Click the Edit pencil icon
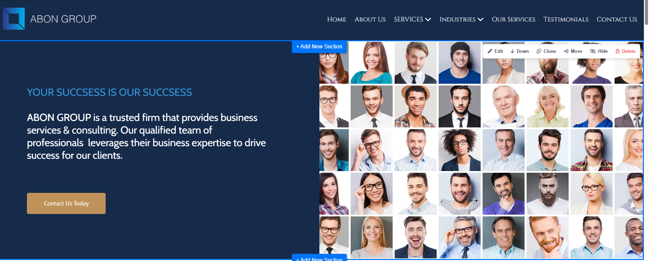 [x=490, y=51]
